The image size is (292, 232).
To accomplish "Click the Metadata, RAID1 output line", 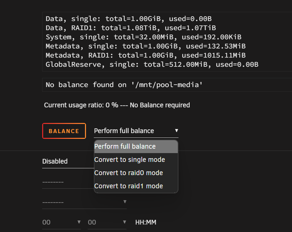I will pos(145,55).
